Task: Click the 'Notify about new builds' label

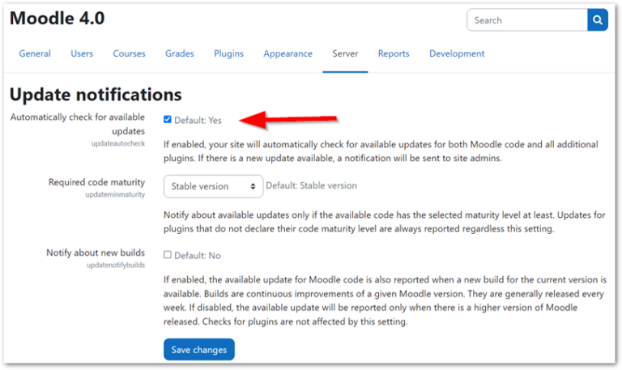Action: click(x=96, y=253)
